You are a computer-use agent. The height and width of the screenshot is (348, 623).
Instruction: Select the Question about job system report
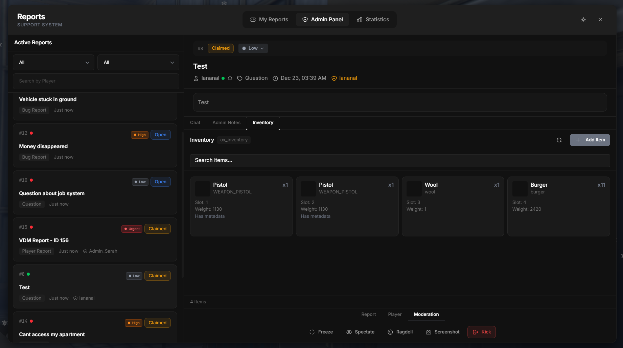95,192
